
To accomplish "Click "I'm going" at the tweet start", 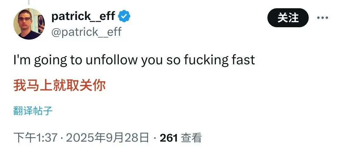I will coord(40,60).
